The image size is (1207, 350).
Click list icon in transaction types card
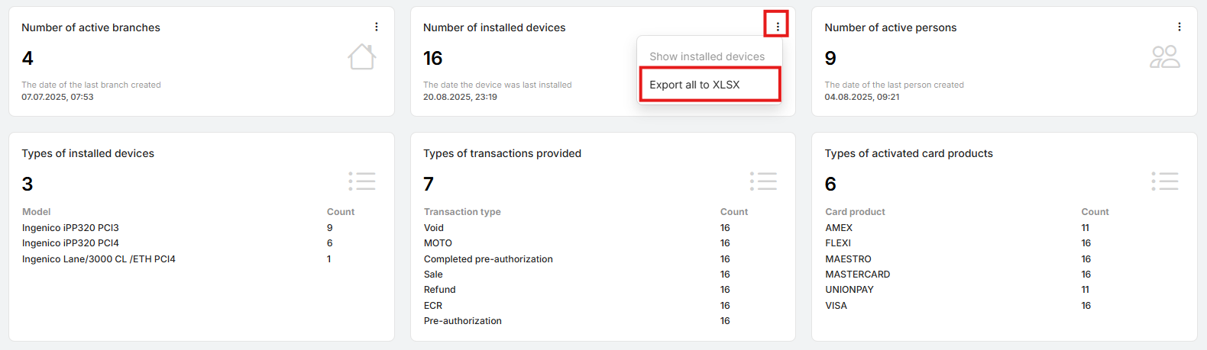coord(763,181)
